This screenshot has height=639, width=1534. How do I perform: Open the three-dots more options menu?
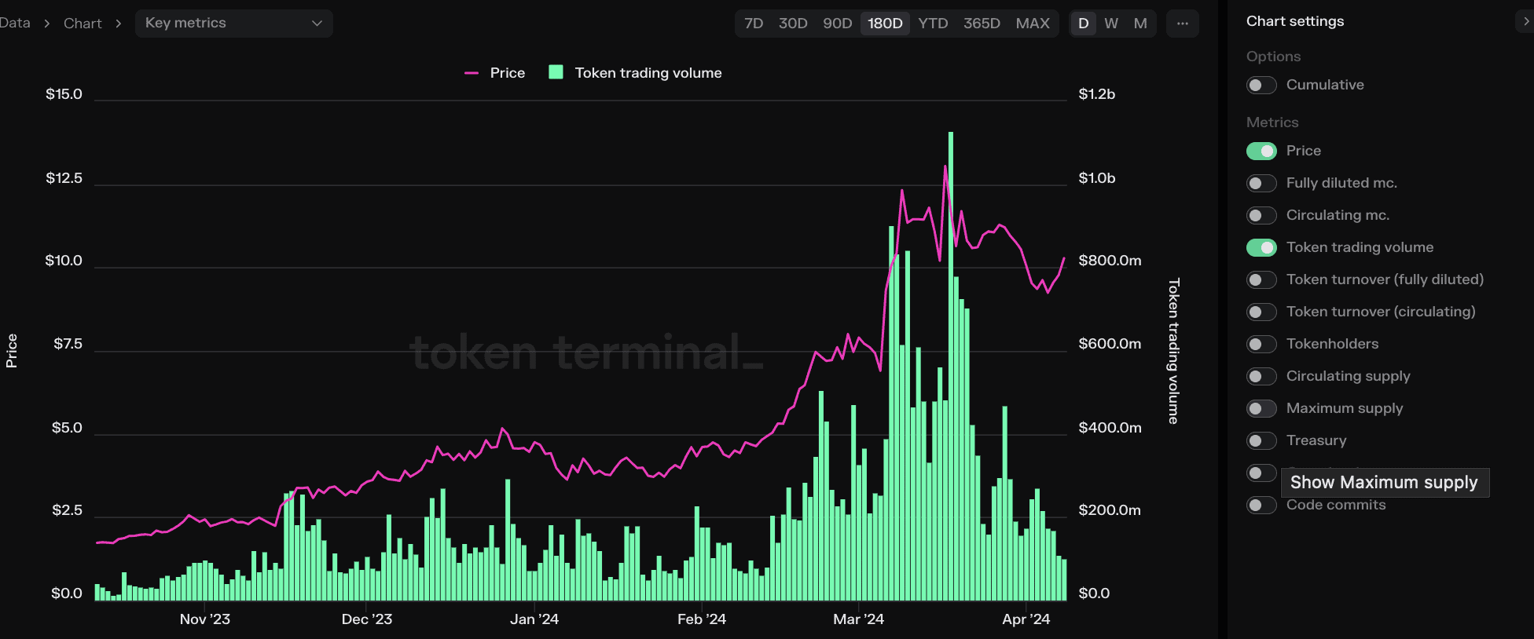pyautogui.click(x=1182, y=24)
